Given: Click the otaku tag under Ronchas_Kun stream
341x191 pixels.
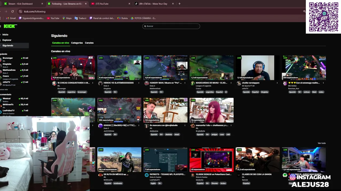Looking at the screenshot, I should [x=321, y=92].
